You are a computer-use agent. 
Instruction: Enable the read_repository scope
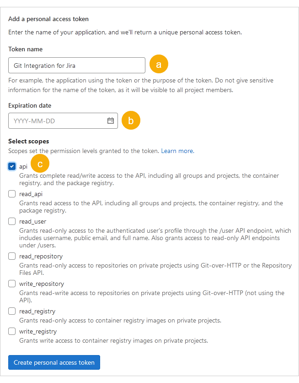click(x=11, y=256)
